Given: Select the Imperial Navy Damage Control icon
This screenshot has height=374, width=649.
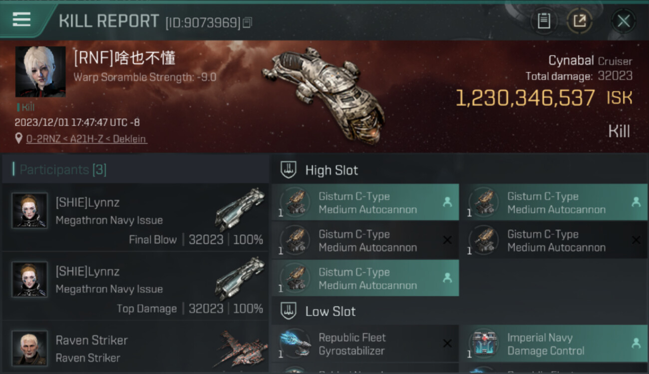Looking at the screenshot, I should [483, 344].
